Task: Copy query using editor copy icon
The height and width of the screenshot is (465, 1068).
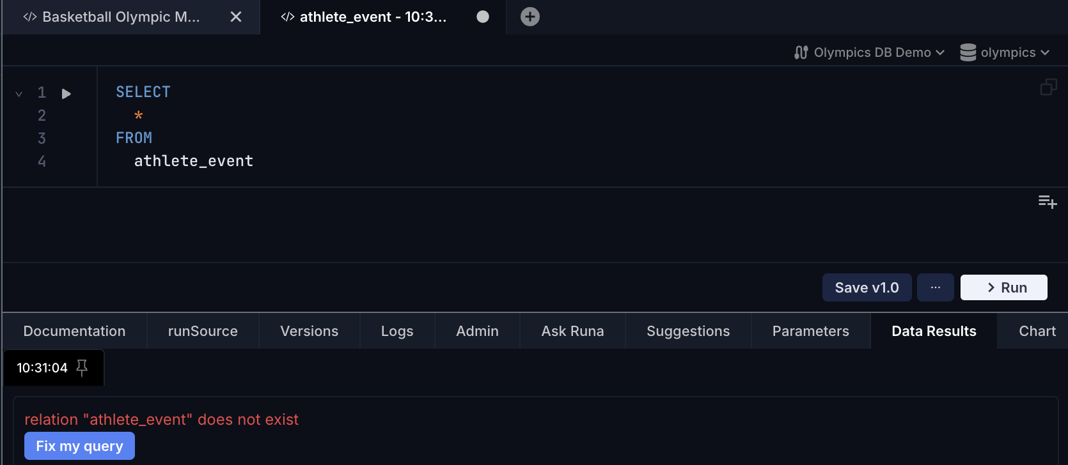Action: click(1048, 87)
